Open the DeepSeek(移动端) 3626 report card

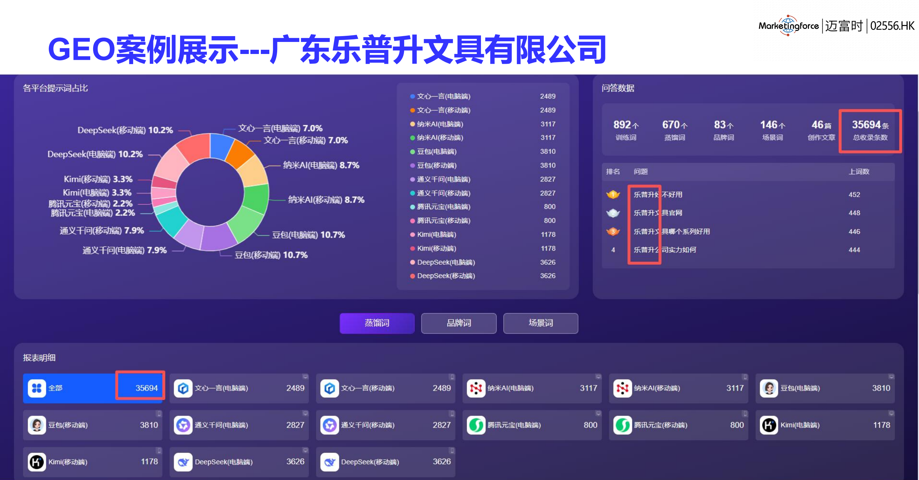pos(386,462)
